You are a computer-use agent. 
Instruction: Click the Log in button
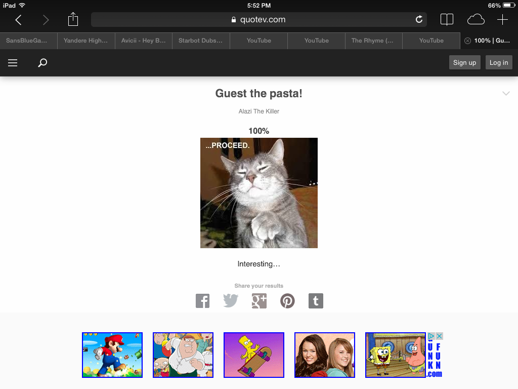click(499, 62)
